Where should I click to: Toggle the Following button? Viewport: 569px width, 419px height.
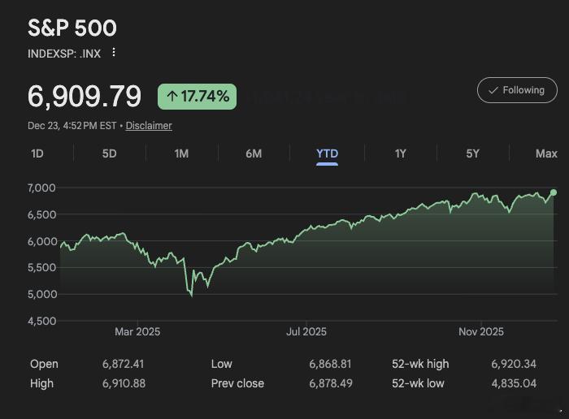point(517,90)
